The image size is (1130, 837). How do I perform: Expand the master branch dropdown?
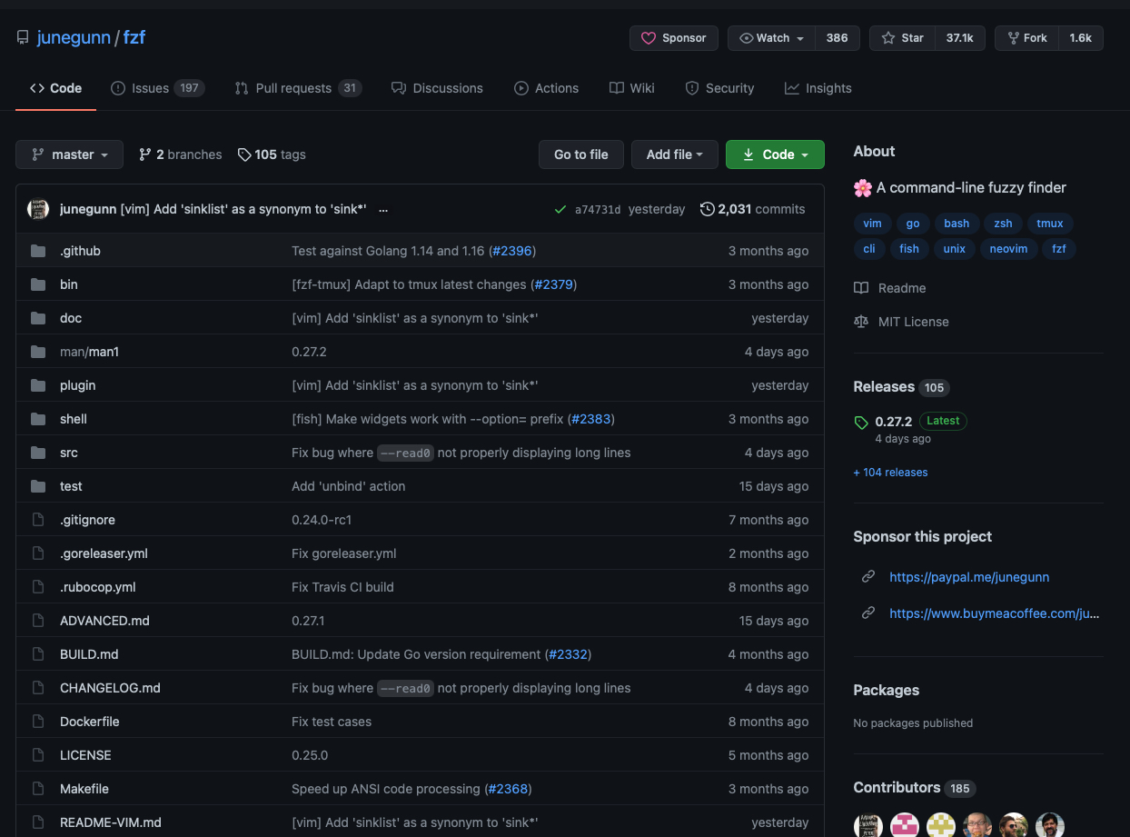pyautogui.click(x=69, y=154)
